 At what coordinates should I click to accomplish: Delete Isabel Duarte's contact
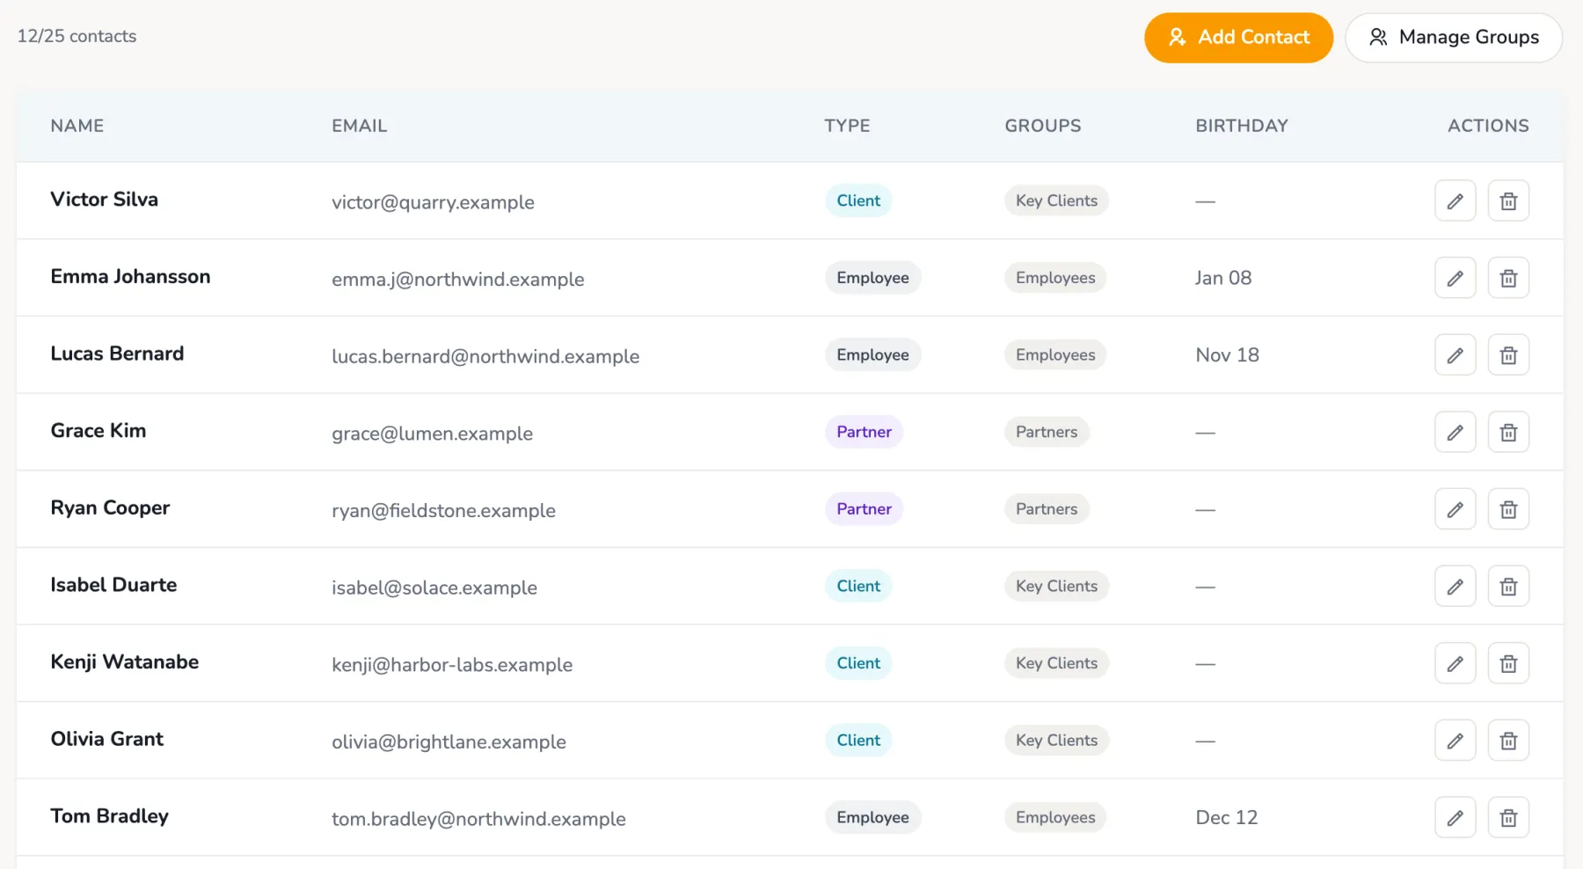(1508, 587)
